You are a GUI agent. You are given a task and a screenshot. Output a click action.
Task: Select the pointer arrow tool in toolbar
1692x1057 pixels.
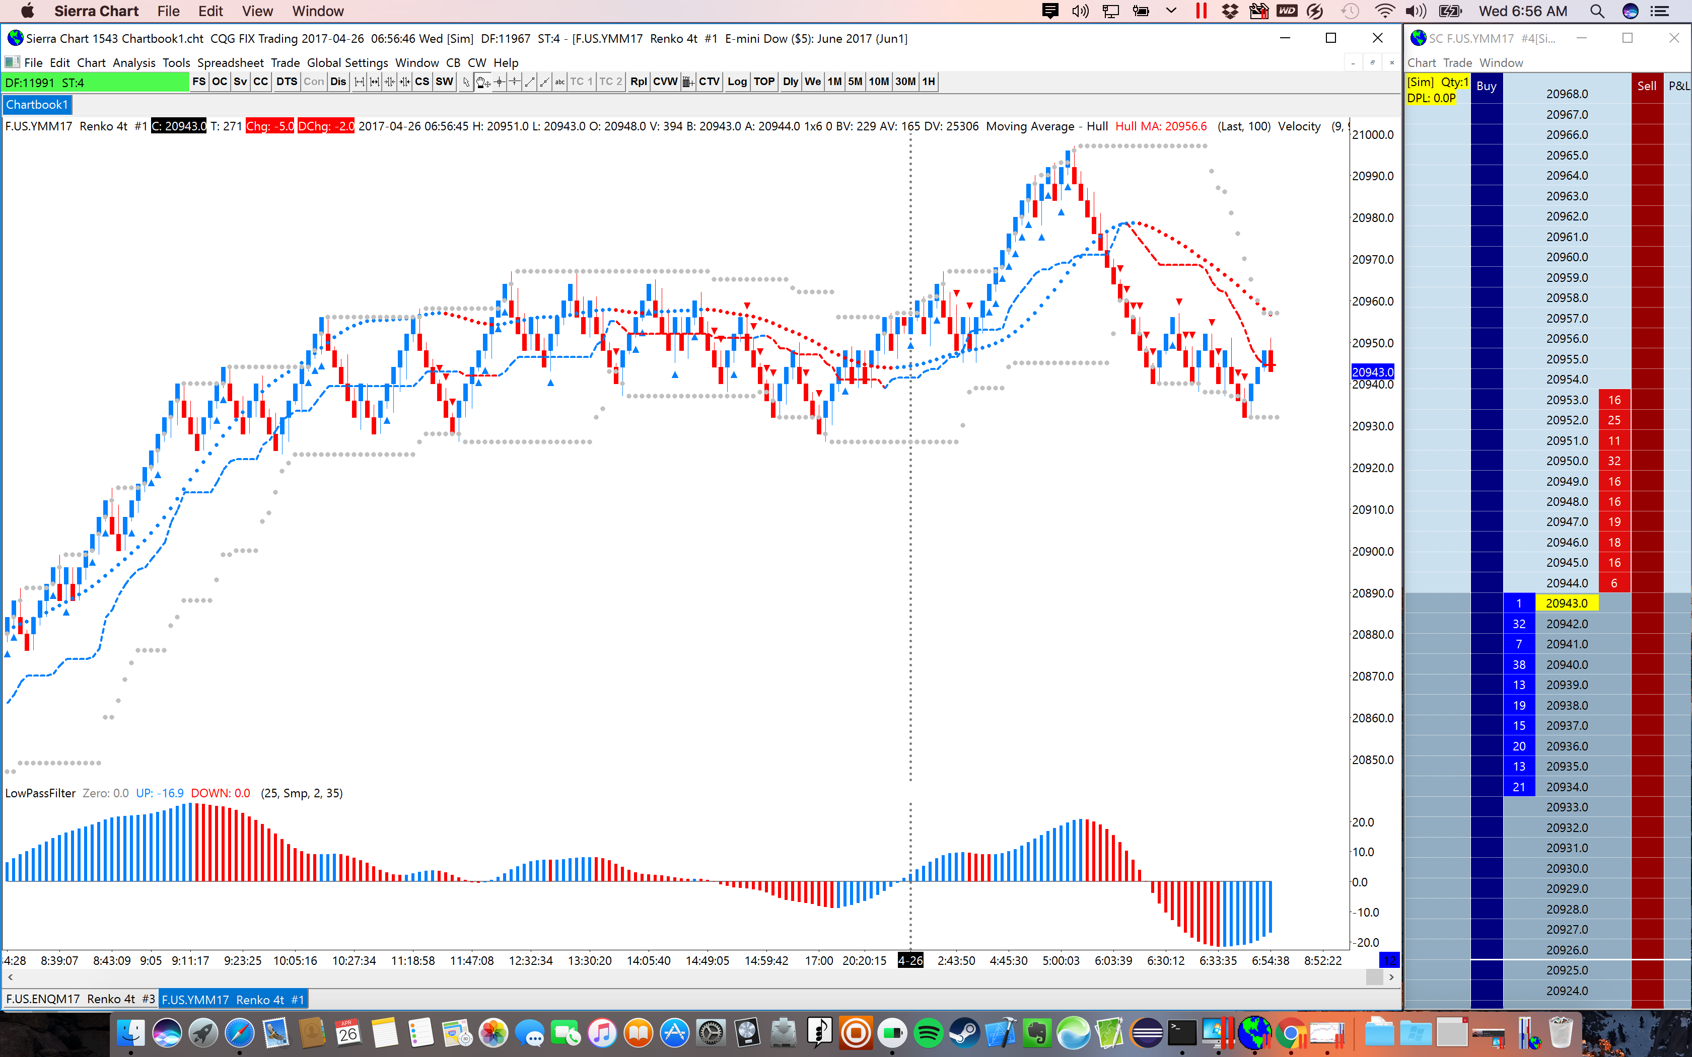(x=466, y=82)
